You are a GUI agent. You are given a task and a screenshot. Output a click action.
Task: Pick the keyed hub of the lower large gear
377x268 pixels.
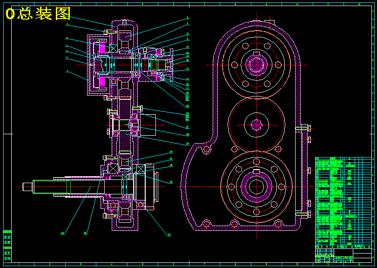click(x=256, y=186)
